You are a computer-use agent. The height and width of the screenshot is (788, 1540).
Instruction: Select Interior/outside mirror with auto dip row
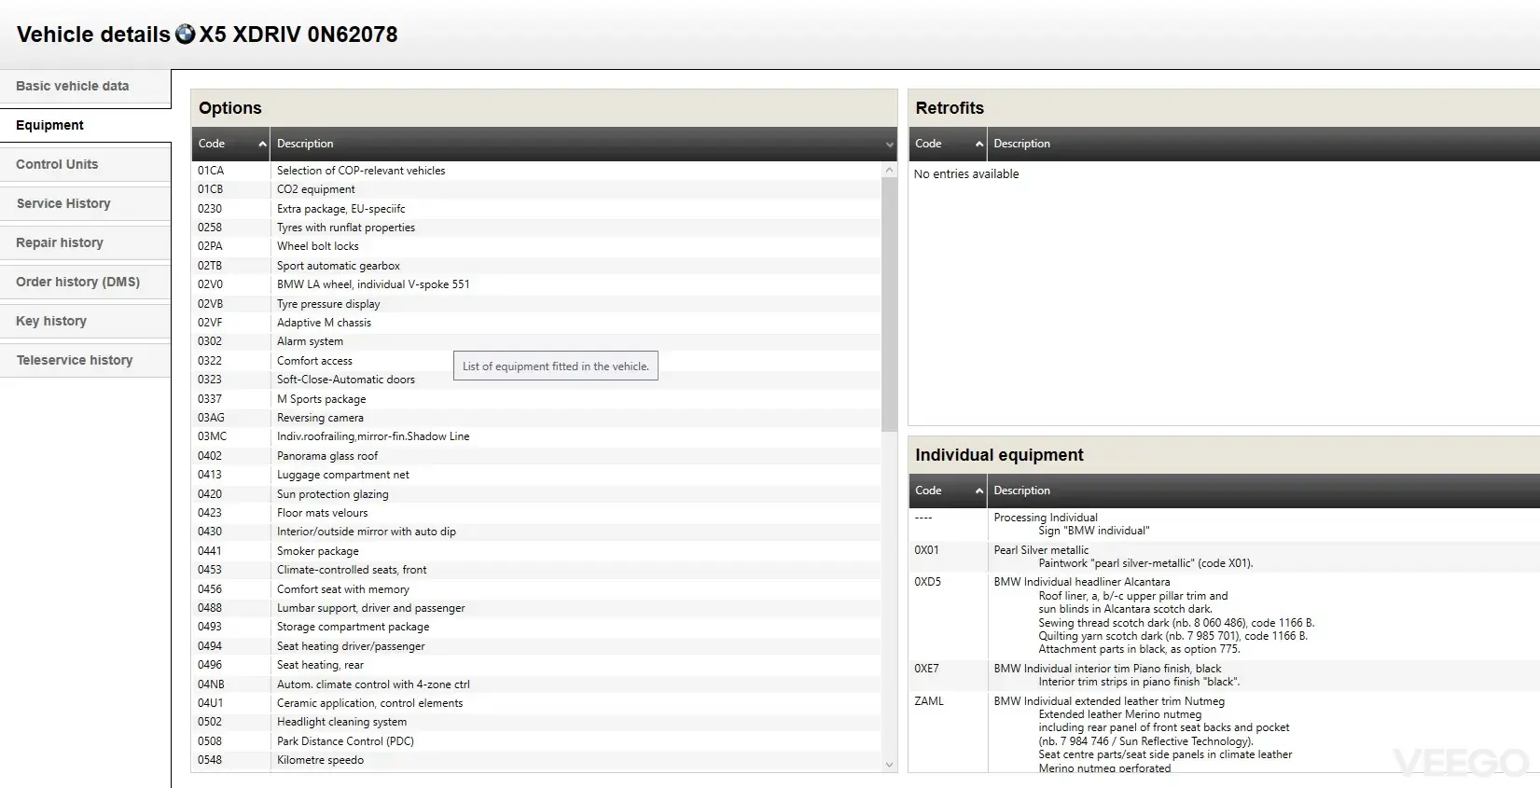[536, 532]
